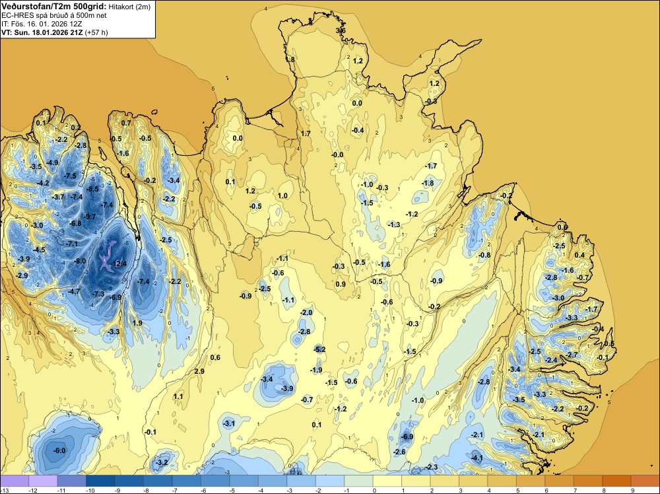Click legend swatch between 8 and 9 labels
Screen dimensions: 660x494
click(x=616, y=481)
